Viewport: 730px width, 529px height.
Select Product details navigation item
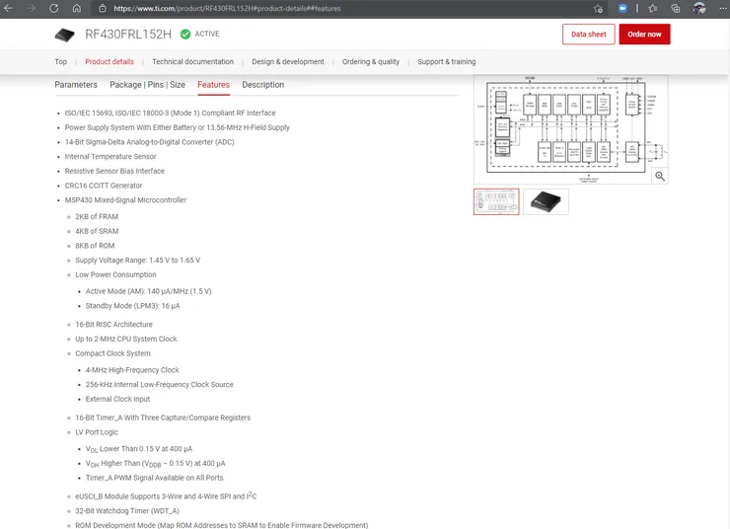click(x=109, y=62)
